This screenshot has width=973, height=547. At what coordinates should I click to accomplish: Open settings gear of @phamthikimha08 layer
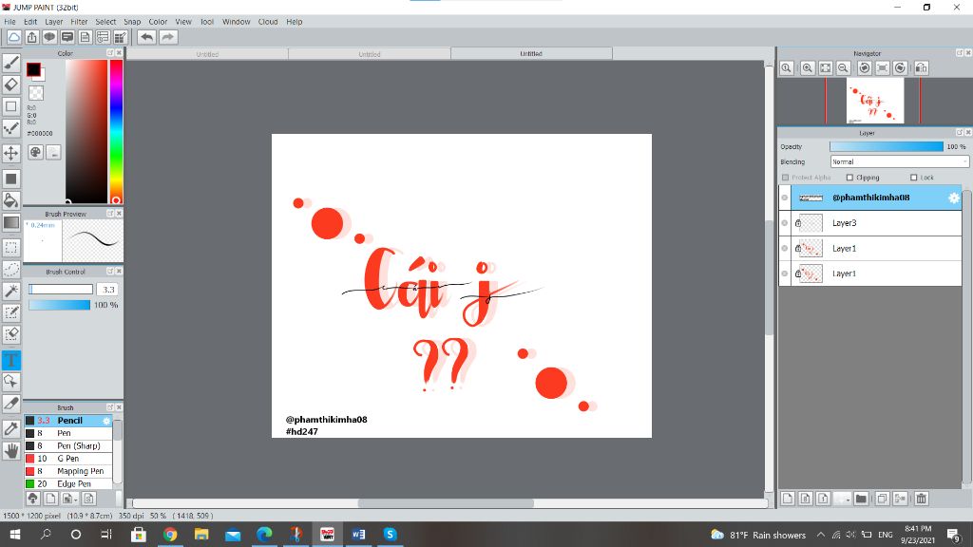[x=953, y=198]
